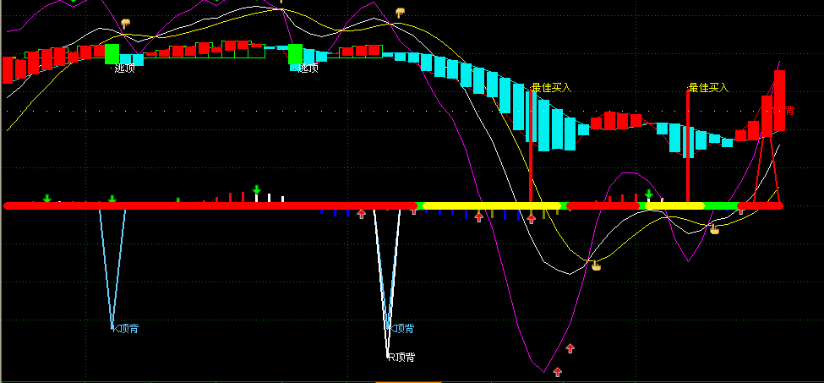Click hand icon at the curves' crossing before the long decline
824x383 pixels.
401,14
